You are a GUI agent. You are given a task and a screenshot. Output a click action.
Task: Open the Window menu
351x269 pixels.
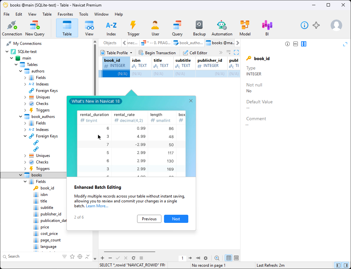(x=101, y=14)
